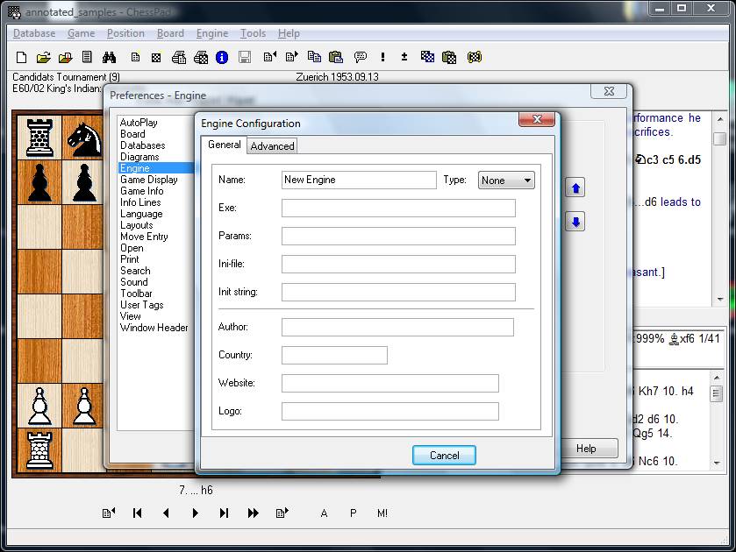Open the Database menu
Screen dimensions: 736x552
[34, 33]
